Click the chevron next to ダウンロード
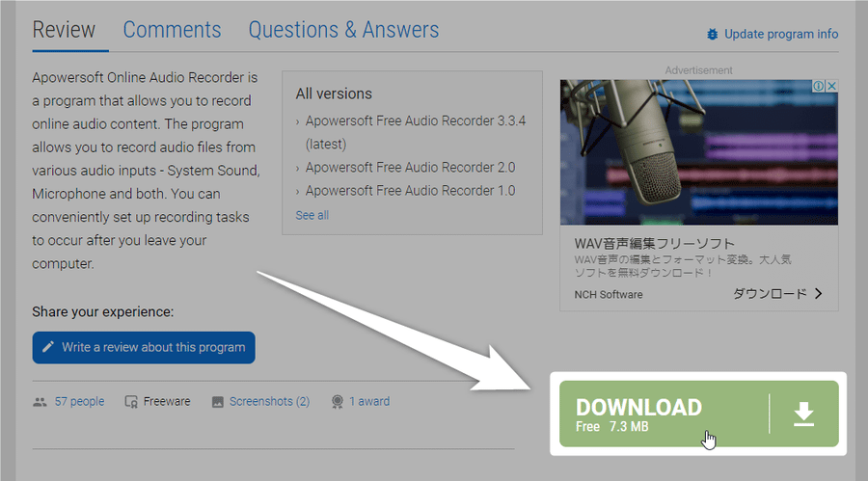Image resolution: width=868 pixels, height=481 pixels. (819, 294)
